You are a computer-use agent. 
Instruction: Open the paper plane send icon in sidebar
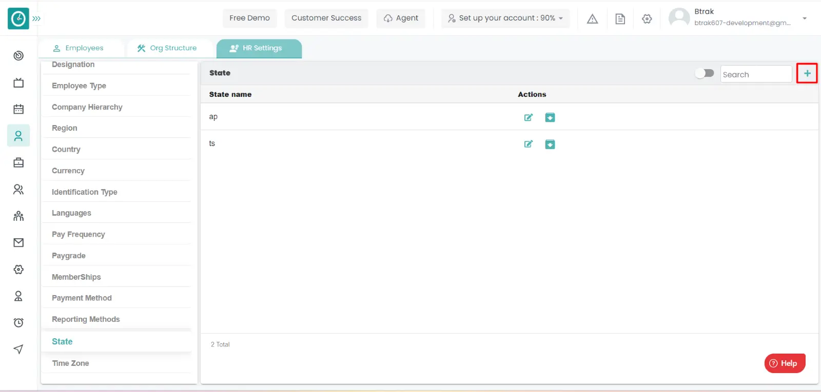18,349
